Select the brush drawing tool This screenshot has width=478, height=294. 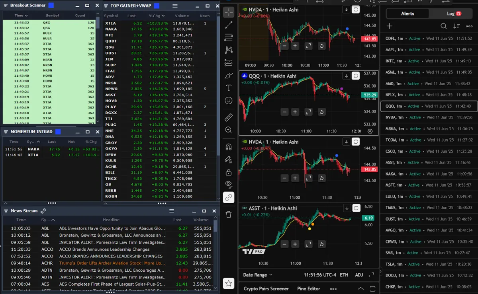(229, 75)
